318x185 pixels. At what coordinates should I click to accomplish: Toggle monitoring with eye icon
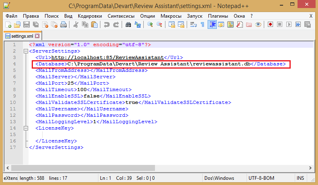pos(258,25)
